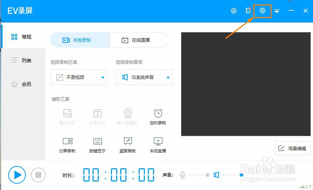313x190 pixels.
Task: Click the system speaker volume icon
Action: 216,175
